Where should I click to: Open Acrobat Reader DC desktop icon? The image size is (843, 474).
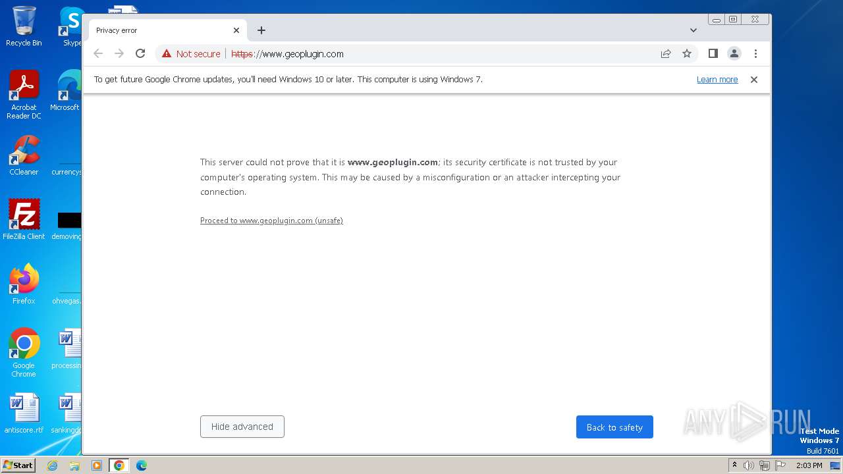[24, 95]
